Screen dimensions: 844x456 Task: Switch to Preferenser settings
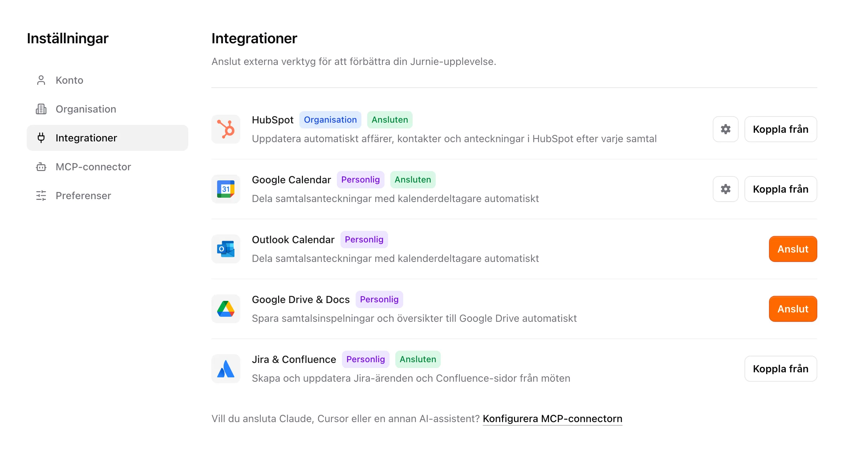point(107,196)
